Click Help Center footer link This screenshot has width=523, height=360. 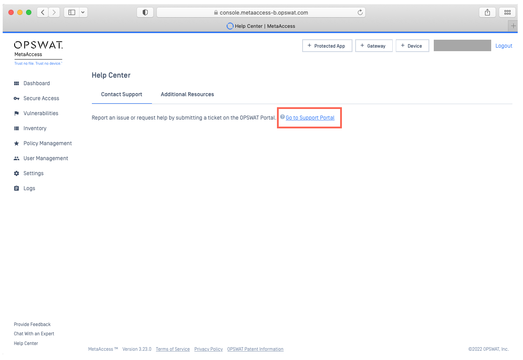[x=26, y=343]
